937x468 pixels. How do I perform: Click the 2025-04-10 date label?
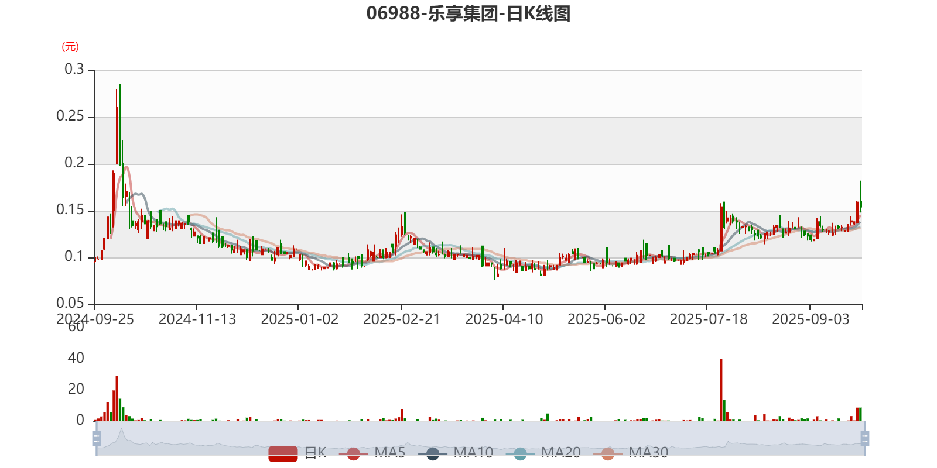click(504, 319)
